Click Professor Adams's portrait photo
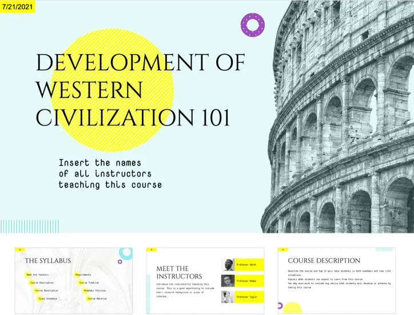Image resolution: width=414 pixels, height=315 pixels. 228,281
